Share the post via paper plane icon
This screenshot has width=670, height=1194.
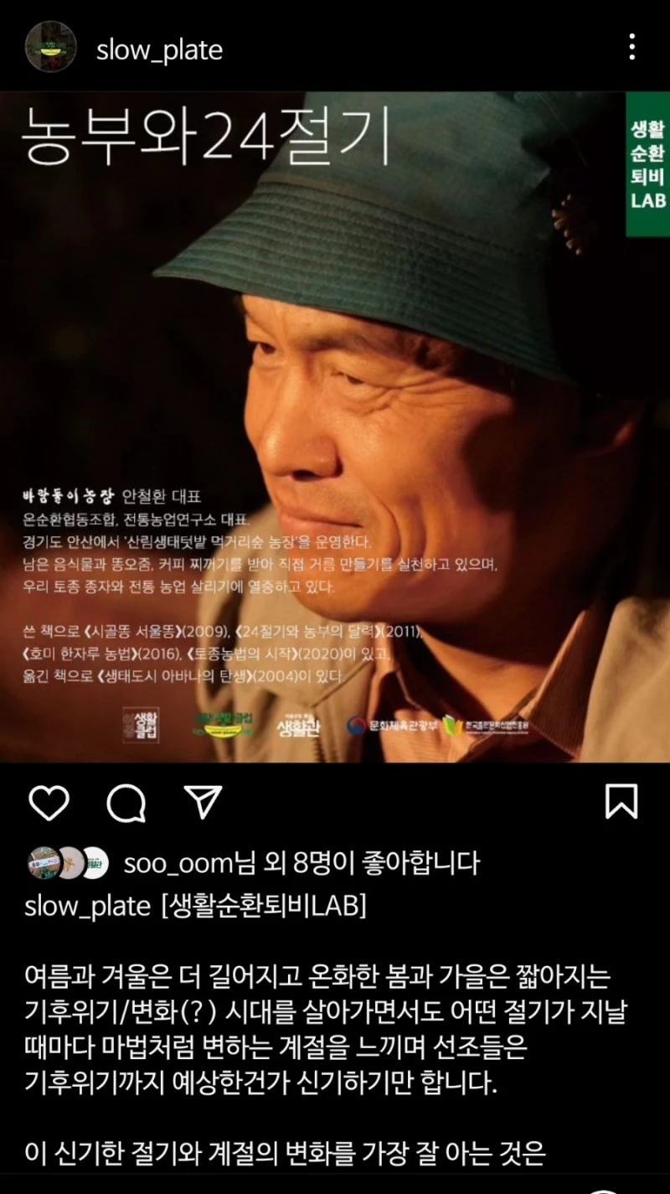tap(203, 803)
